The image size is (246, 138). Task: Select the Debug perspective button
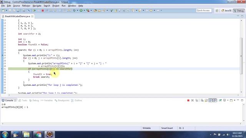pyautogui.click(x=239, y=11)
